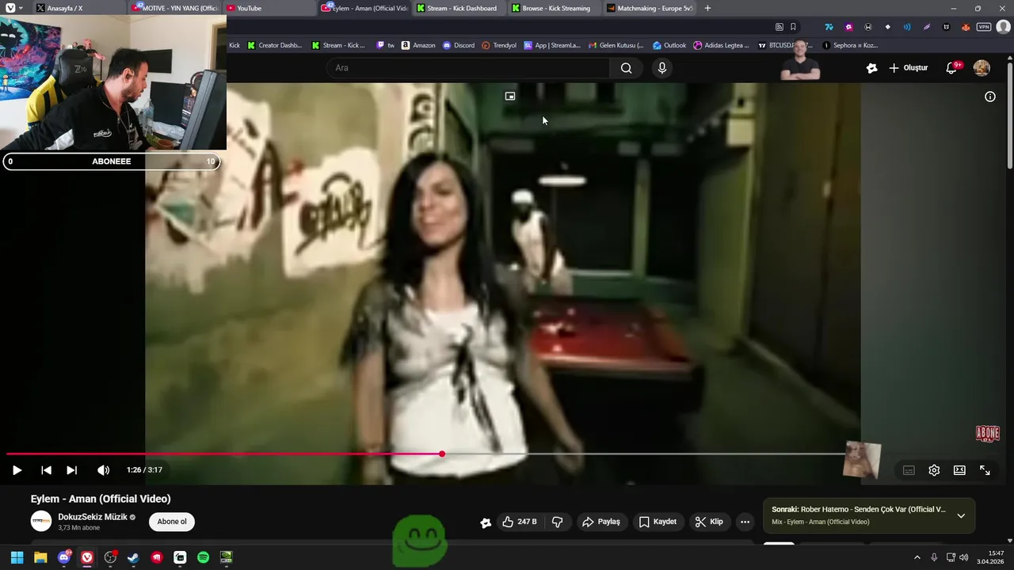Open a new browser tab

pos(707,8)
